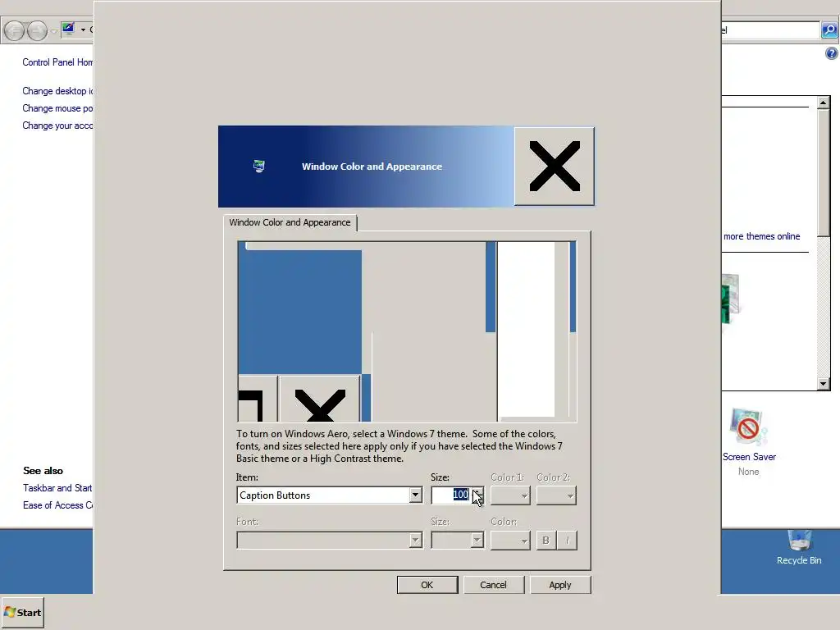Open the Item dropdown showing Caption Buttons

[x=415, y=495]
